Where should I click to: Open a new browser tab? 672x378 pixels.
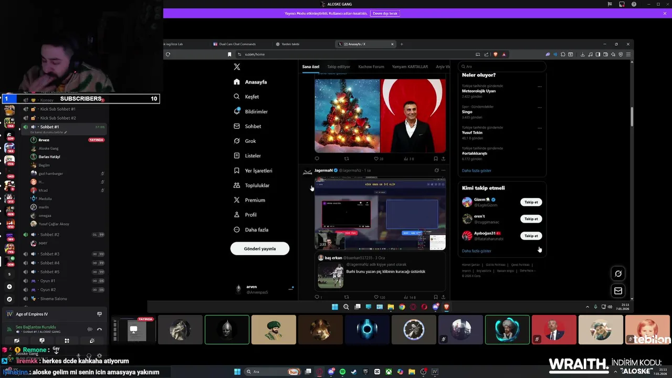402,44
